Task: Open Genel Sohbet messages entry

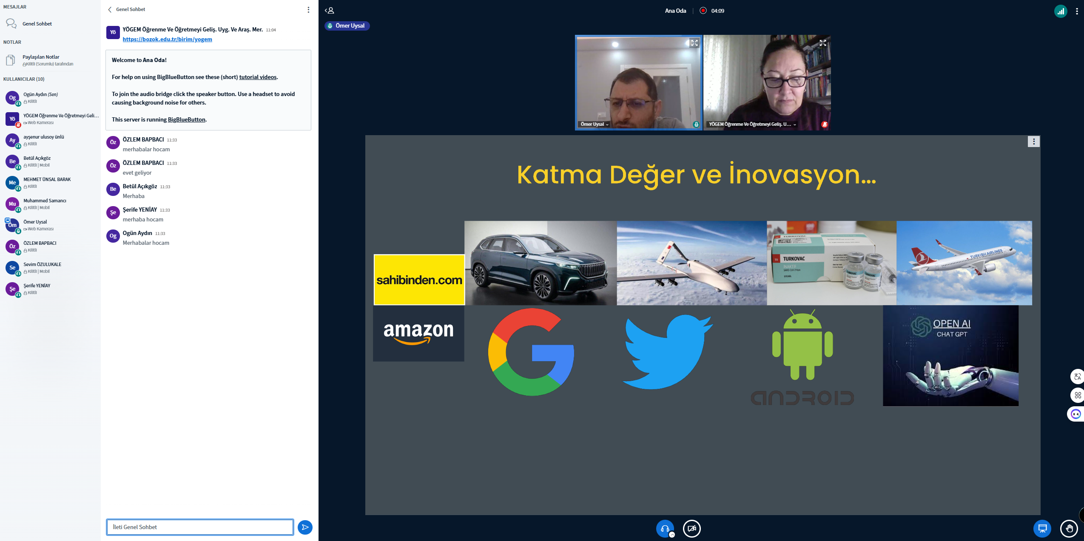Action: 50,24
